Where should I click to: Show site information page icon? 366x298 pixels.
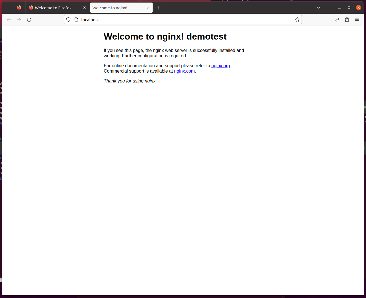[x=76, y=19]
